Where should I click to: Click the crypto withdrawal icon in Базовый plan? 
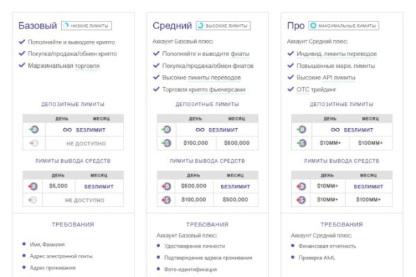[34, 186]
